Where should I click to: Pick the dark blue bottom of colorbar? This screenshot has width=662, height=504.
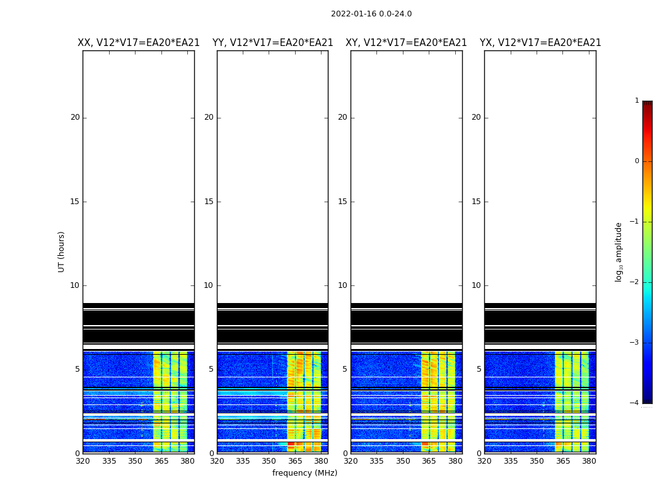(647, 398)
